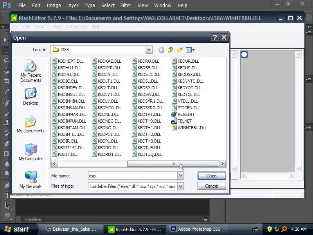Select KBDYCC.DLL file
The width and height of the screenshot is (313, 235).
(x=187, y=88)
